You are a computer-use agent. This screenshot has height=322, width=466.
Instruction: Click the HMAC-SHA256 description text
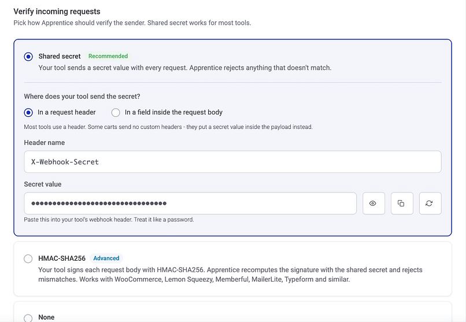tap(230, 275)
